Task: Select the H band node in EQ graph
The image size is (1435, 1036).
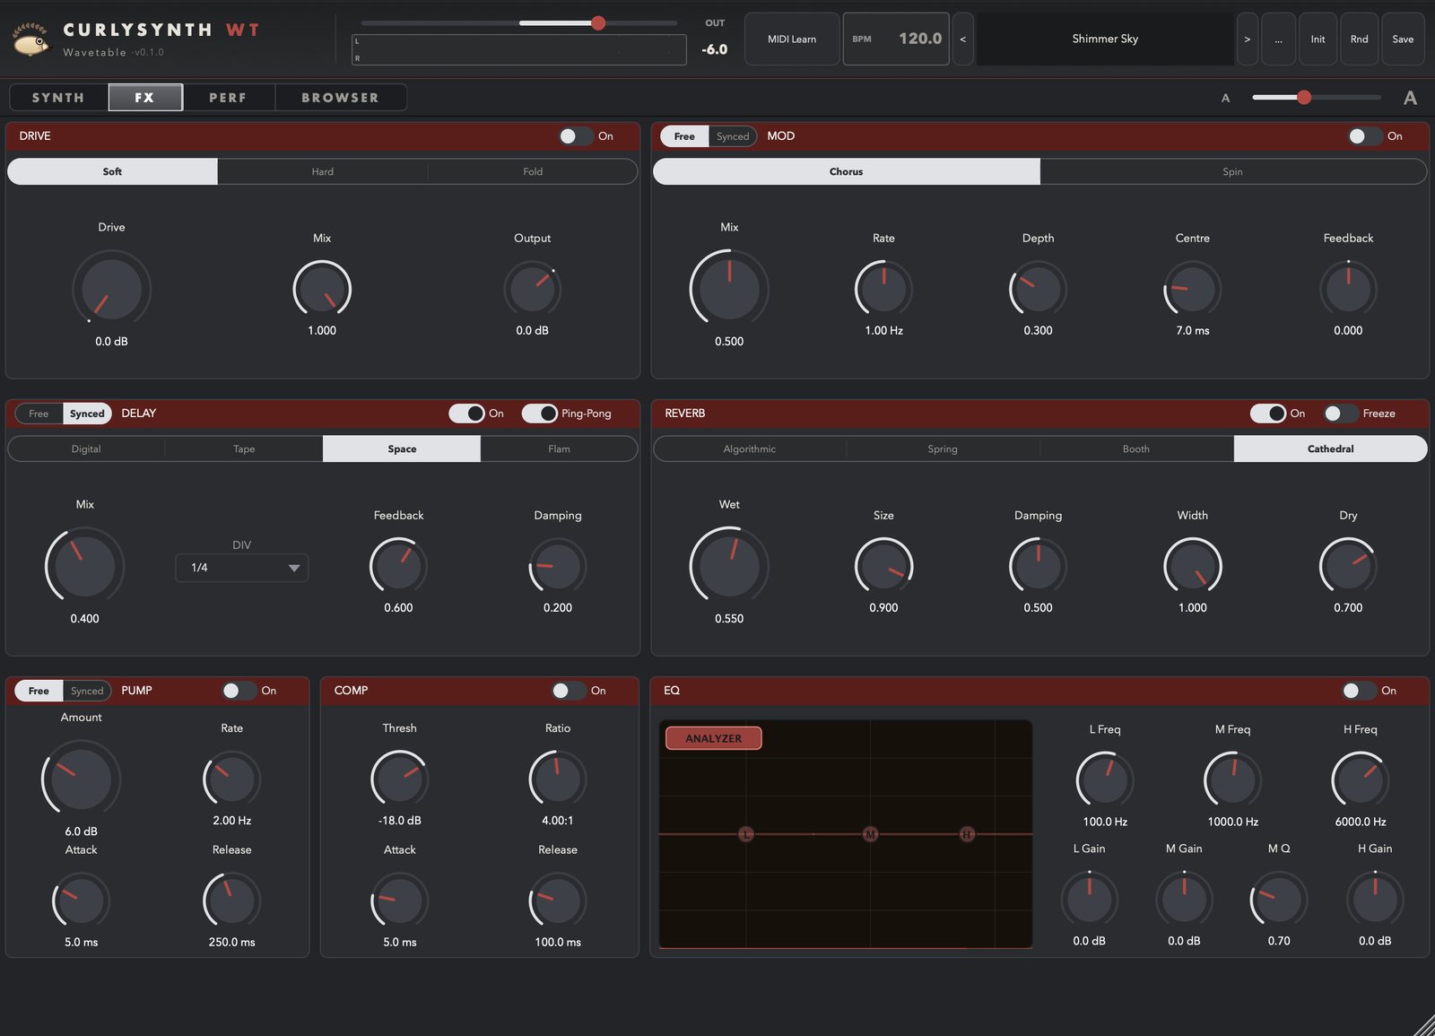Action: 967,834
